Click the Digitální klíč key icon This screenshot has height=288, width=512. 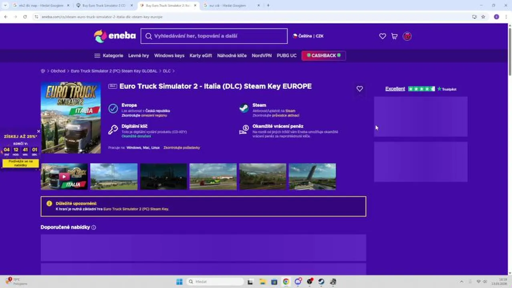click(x=113, y=130)
